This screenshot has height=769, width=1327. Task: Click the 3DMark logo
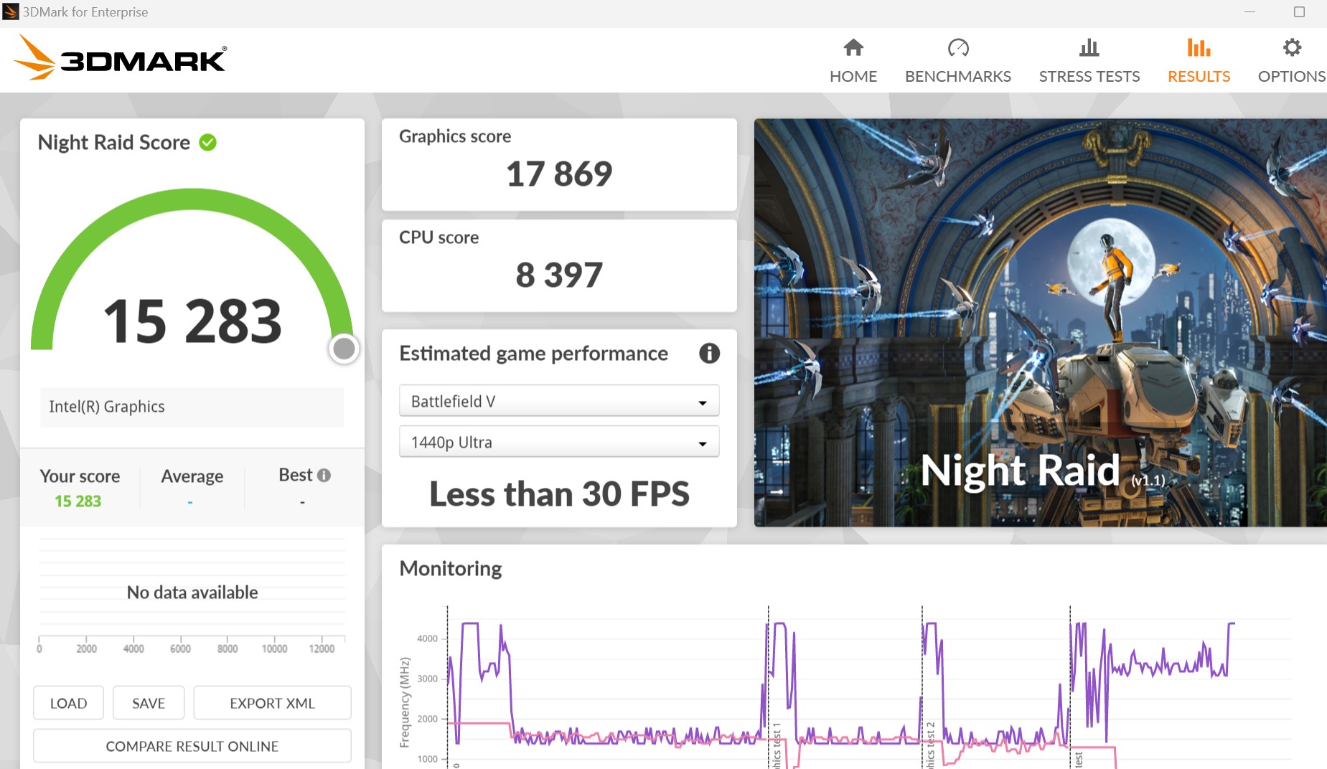120,58
